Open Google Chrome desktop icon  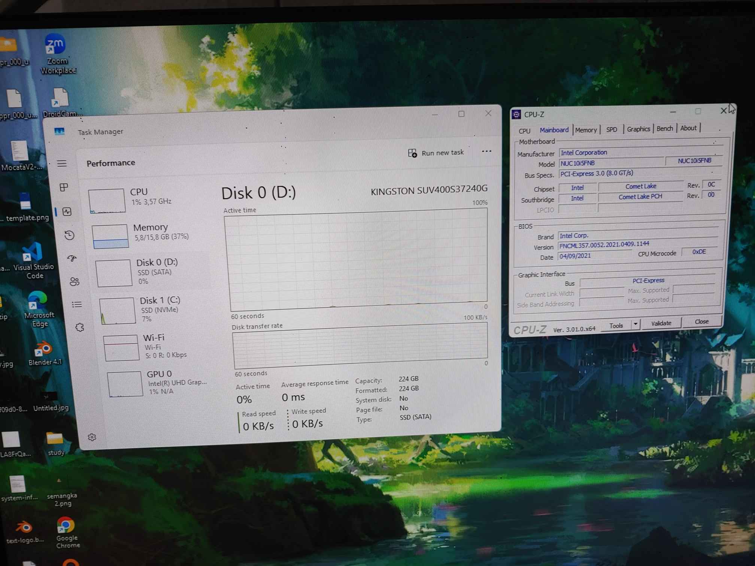pyautogui.click(x=66, y=533)
